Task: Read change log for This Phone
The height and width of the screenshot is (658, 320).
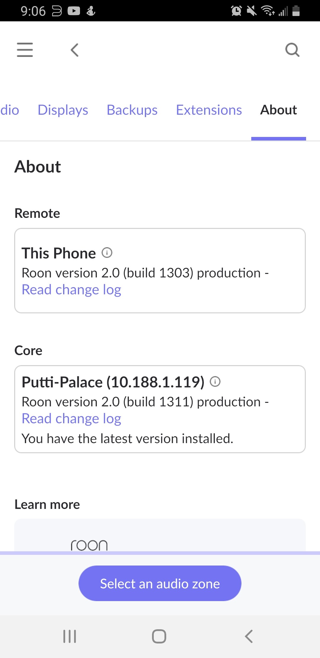Action: [x=71, y=290]
